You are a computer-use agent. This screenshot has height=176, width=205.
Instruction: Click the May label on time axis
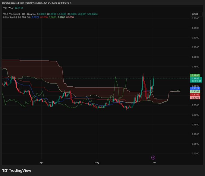pyautogui.click(x=97, y=162)
